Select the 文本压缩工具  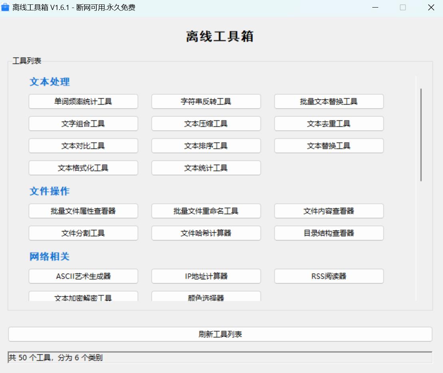[x=206, y=124]
